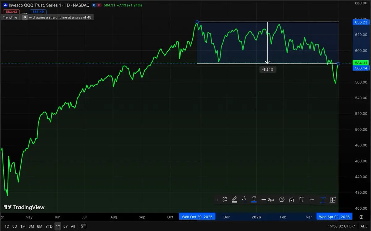Click the date and price range icon
This screenshot has height=231, width=371.
(332, 200)
